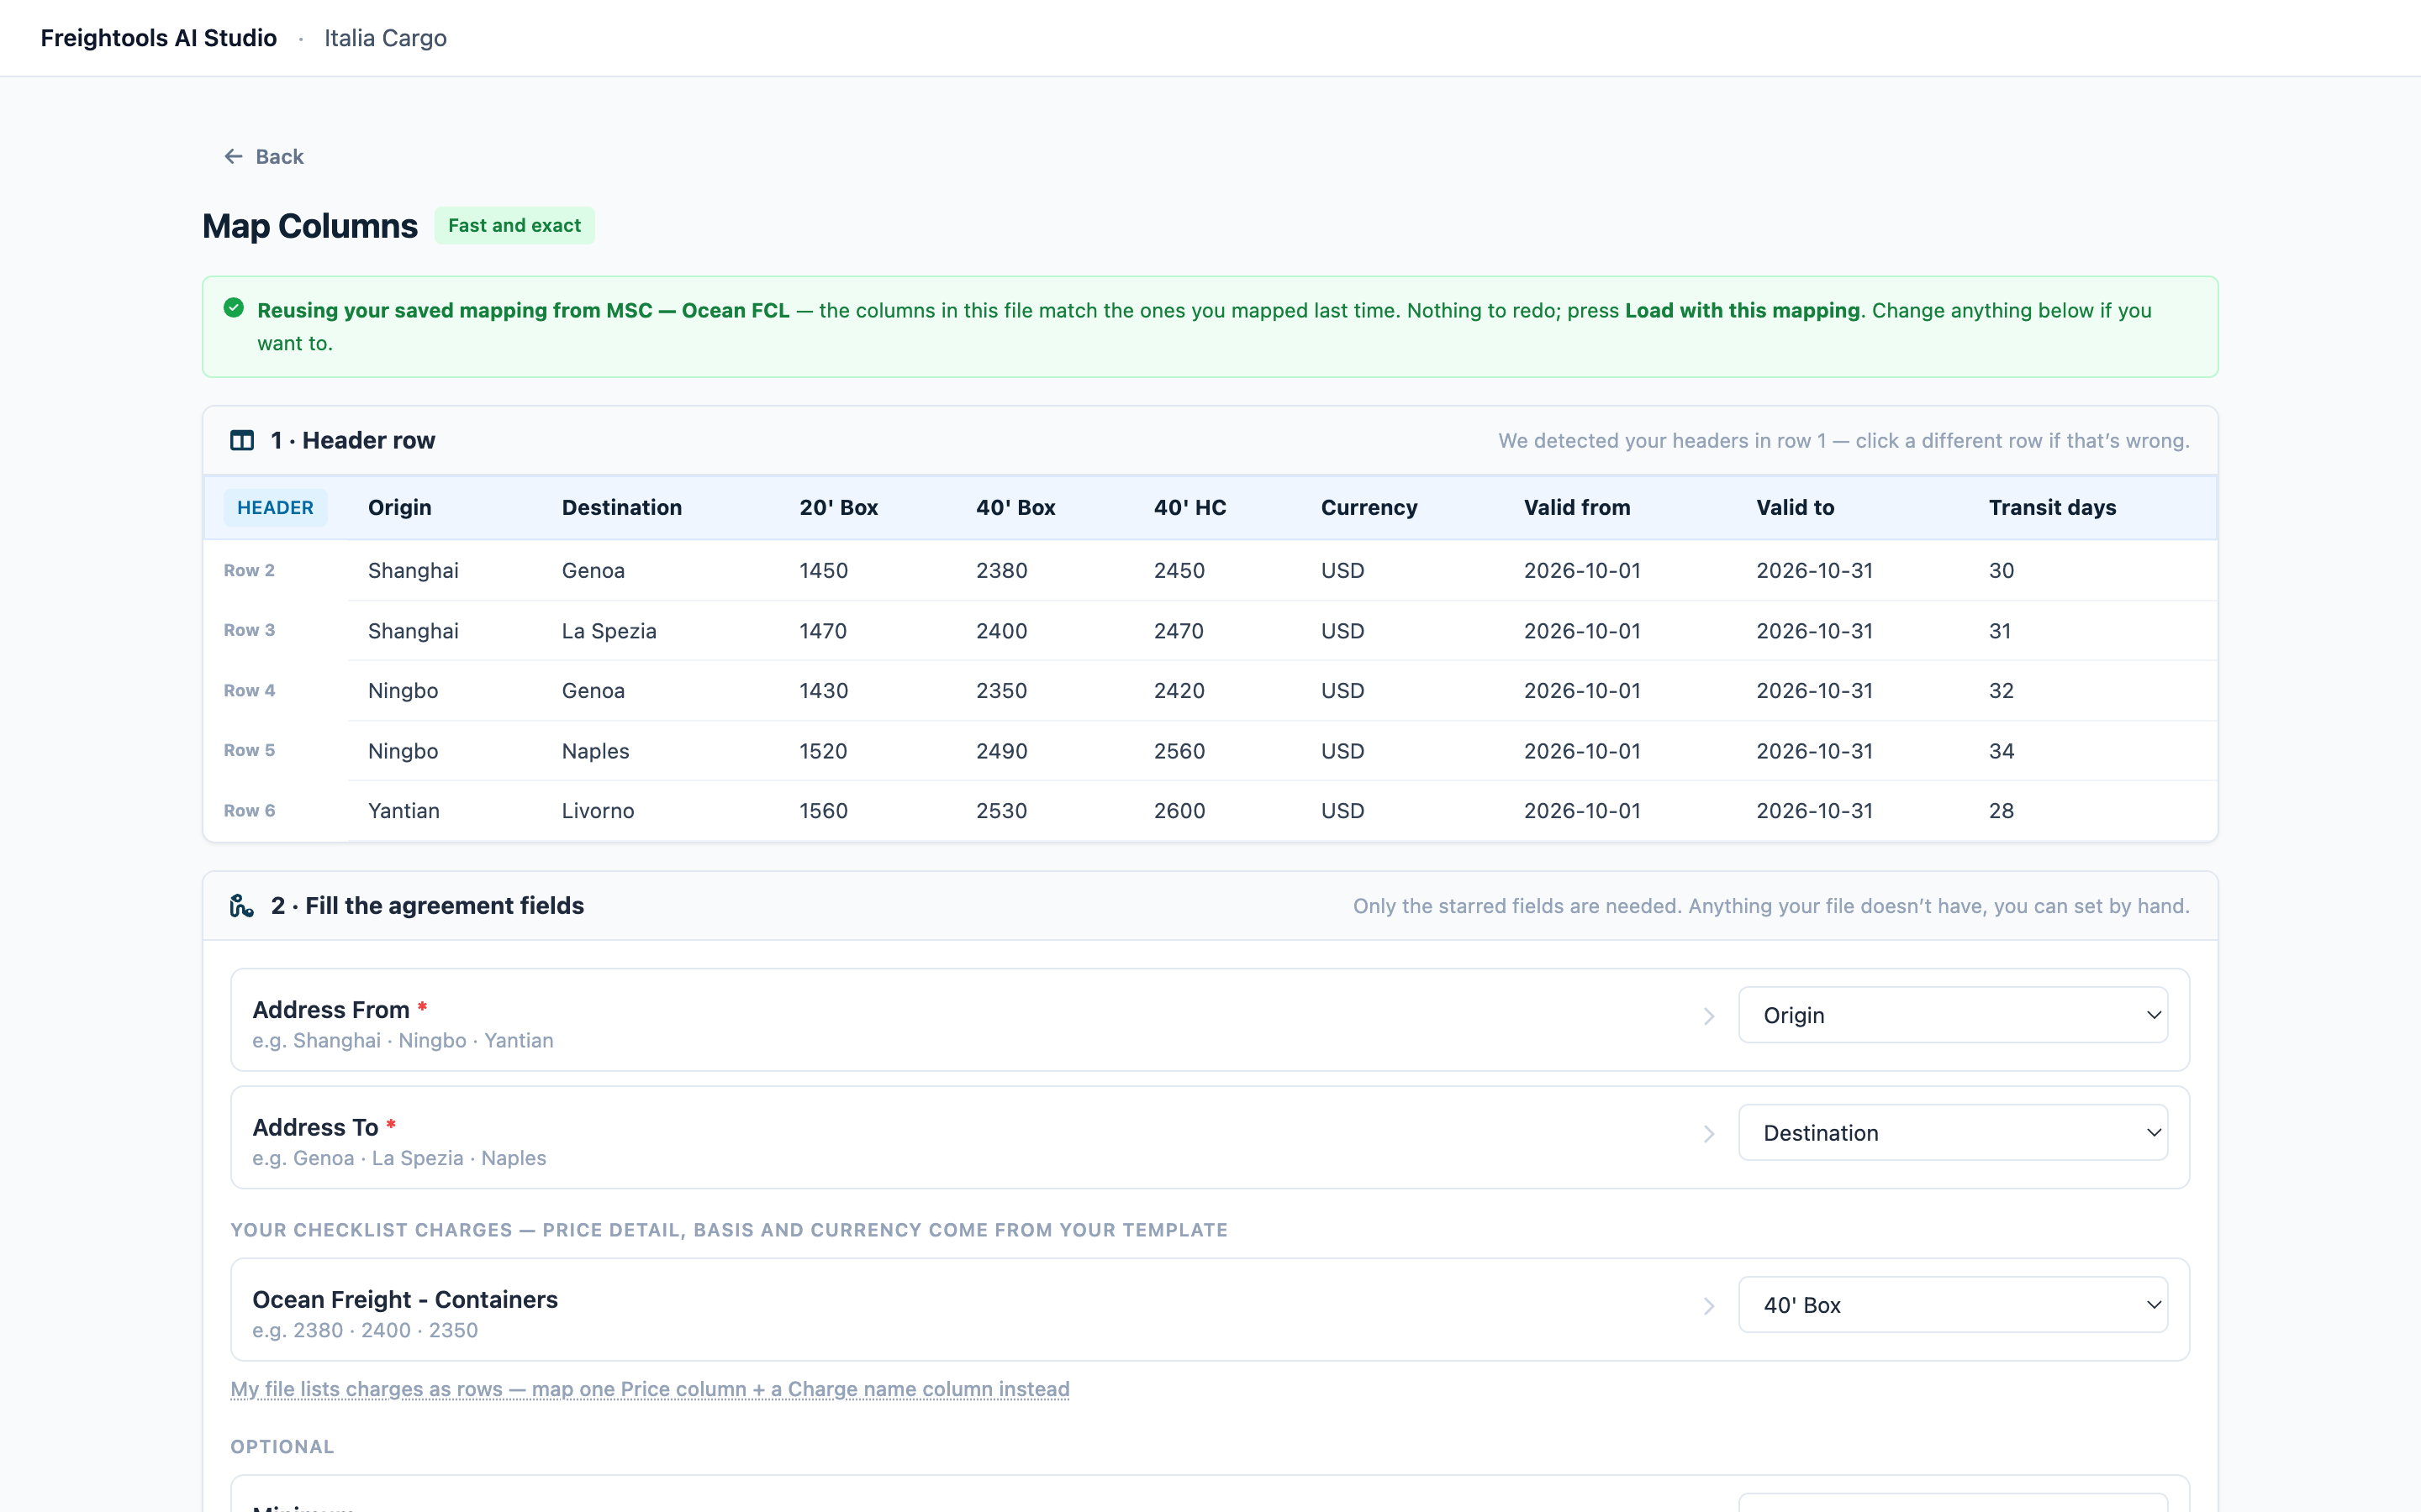2421x1512 pixels.
Task: Click the chevron arrow beside Ocean Freight - Containers
Action: click(1709, 1306)
